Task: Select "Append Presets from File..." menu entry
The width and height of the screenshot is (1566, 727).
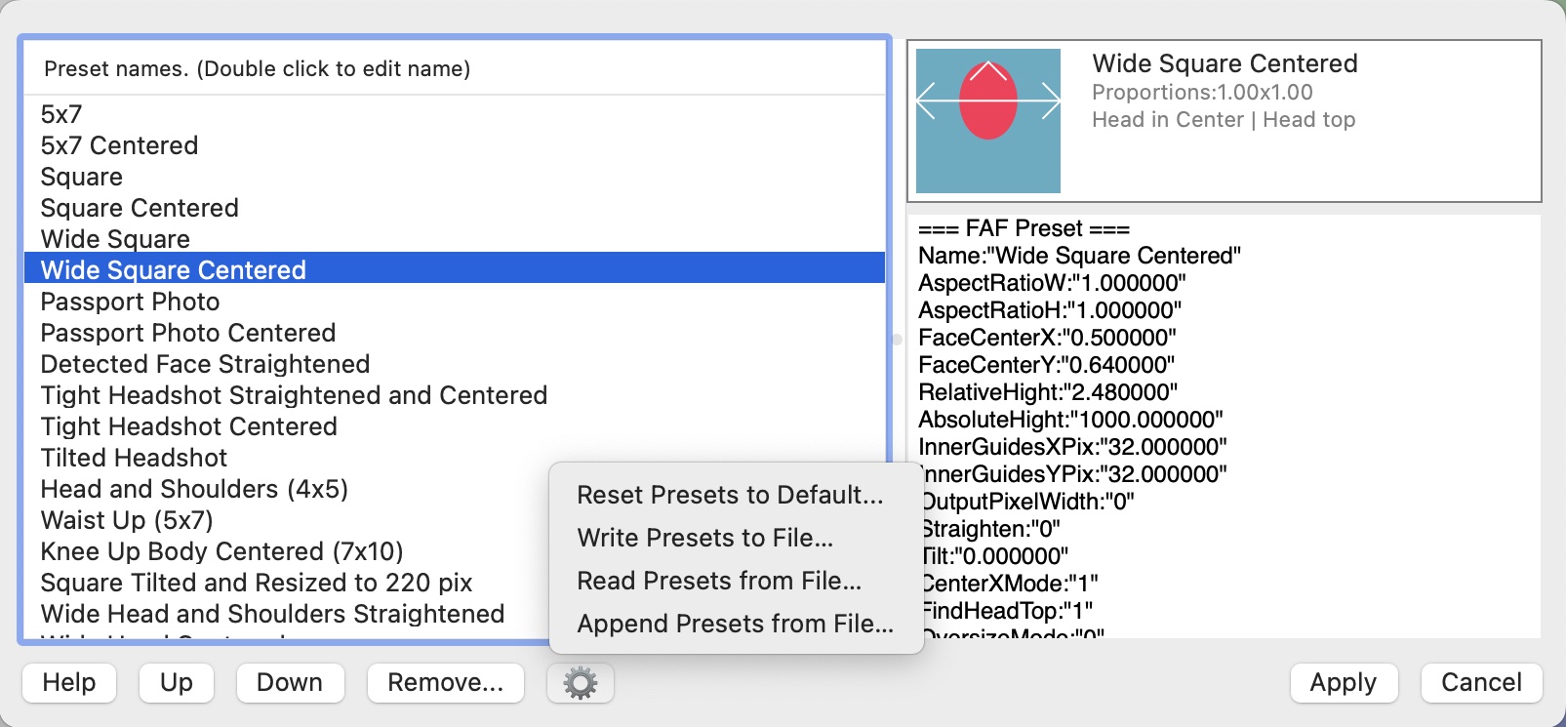Action: coord(736,624)
